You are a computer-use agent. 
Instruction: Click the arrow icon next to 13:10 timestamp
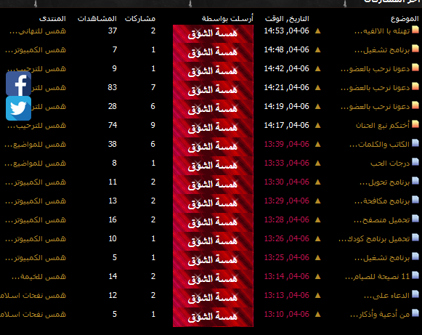[x=318, y=314]
